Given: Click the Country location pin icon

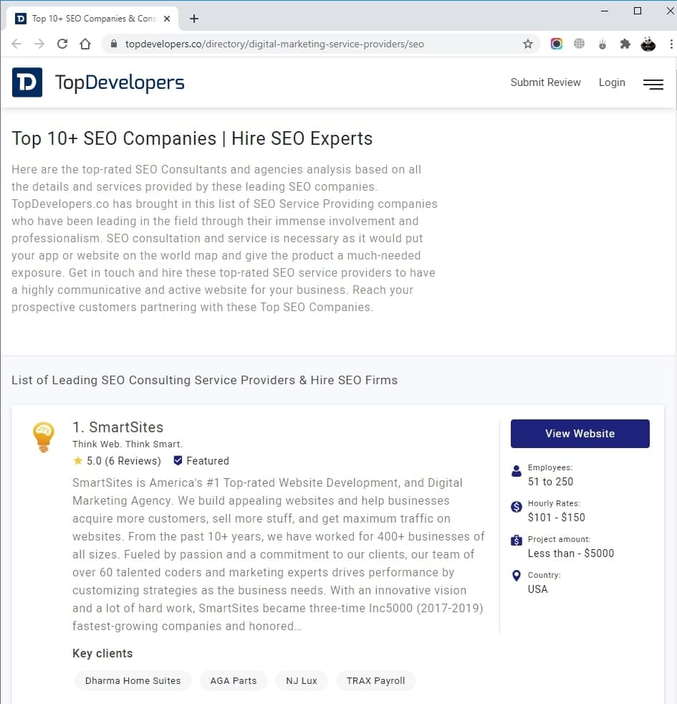Looking at the screenshot, I should tap(517, 576).
